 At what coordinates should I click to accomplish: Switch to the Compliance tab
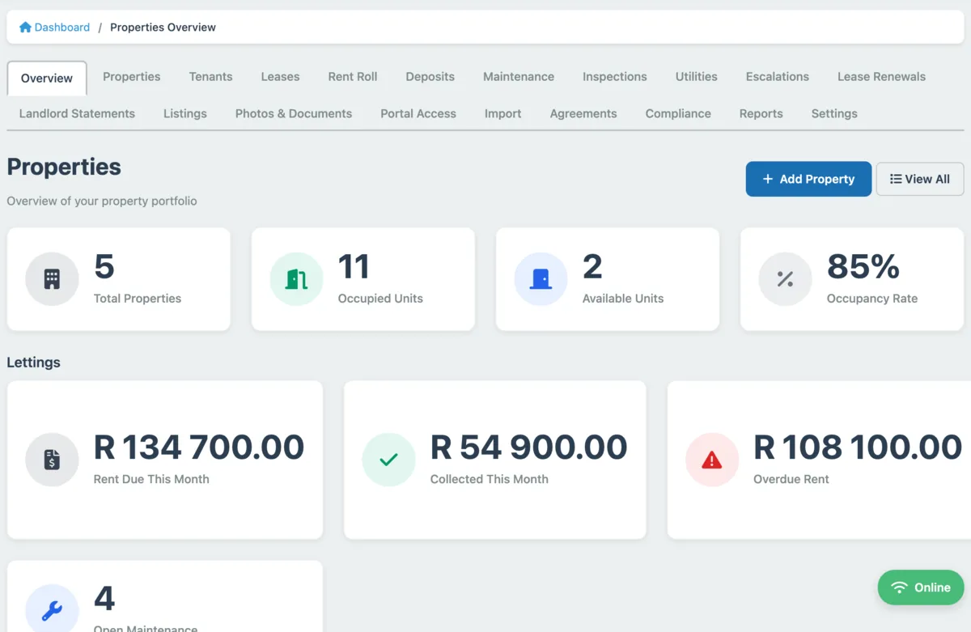678,114
